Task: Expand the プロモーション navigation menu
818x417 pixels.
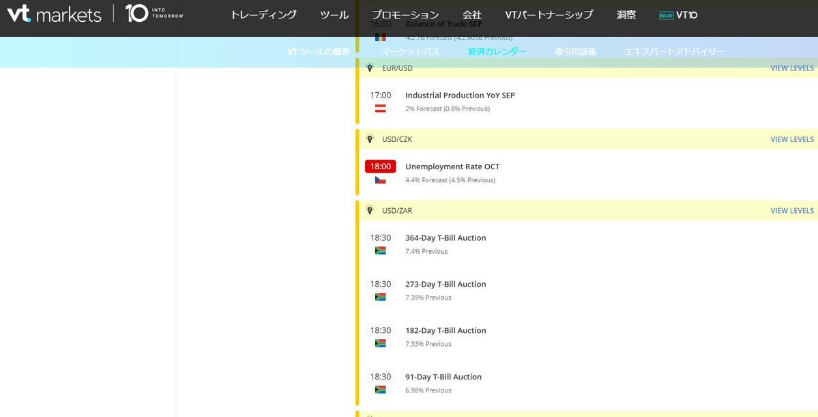Action: 405,15
